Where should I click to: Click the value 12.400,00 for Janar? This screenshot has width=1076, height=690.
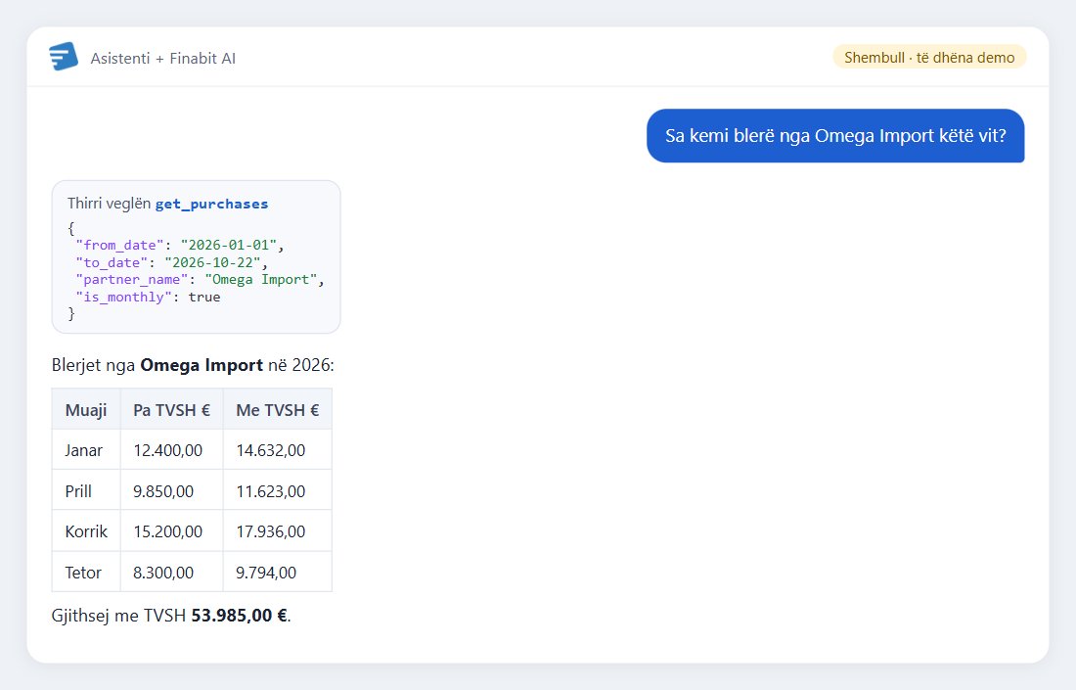(167, 450)
